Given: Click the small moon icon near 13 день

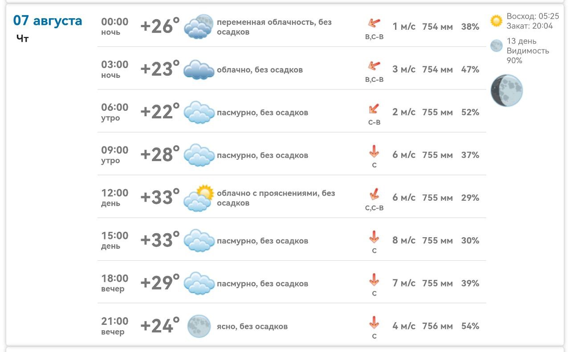Looking at the screenshot, I should (496, 46).
